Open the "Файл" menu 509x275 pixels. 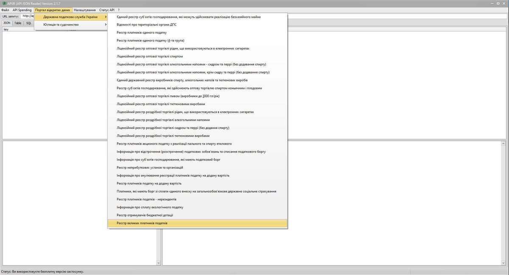point(6,9)
